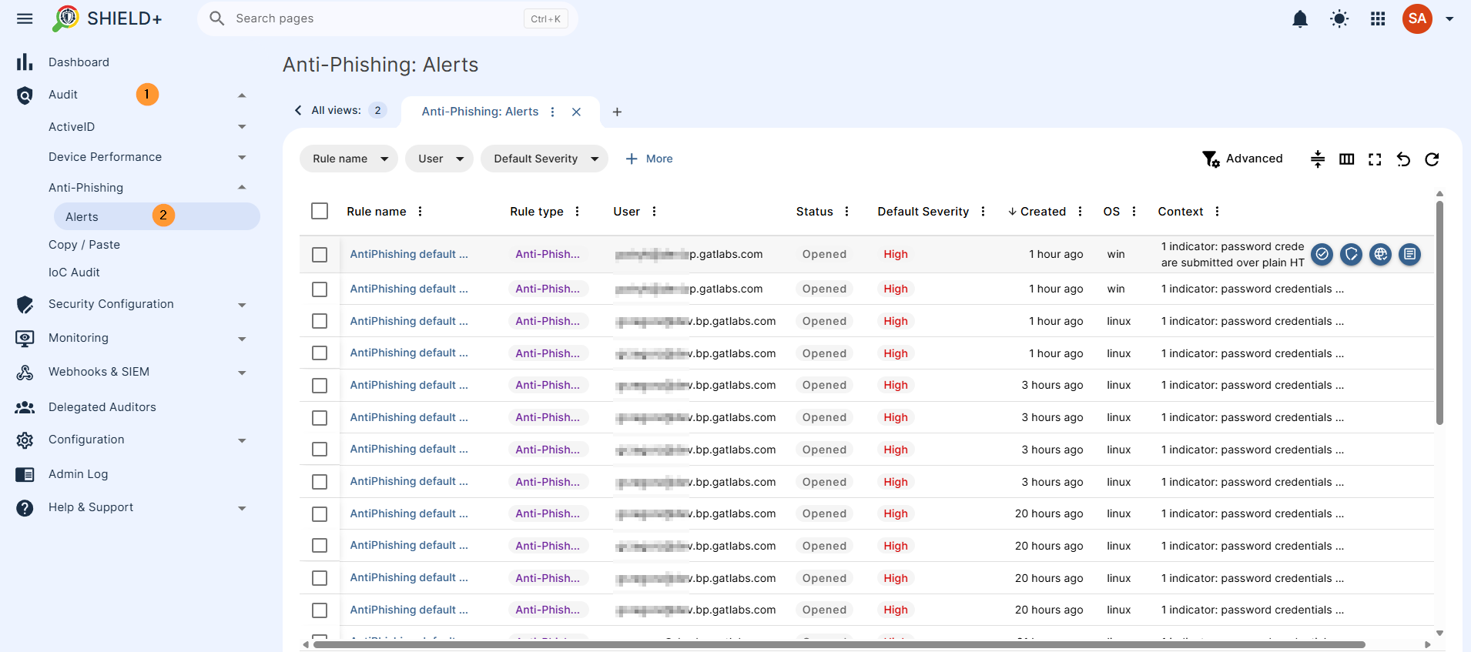Select all rows checkbox in header
Viewport: 1471px width, 652px height.
click(x=320, y=211)
